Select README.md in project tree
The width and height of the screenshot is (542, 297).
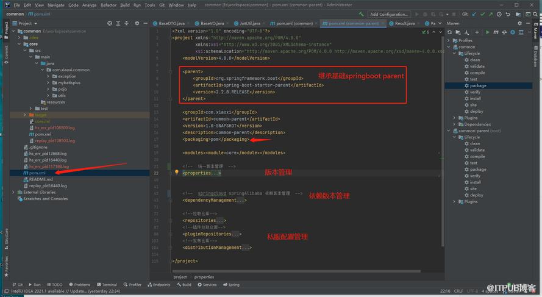click(x=41, y=179)
